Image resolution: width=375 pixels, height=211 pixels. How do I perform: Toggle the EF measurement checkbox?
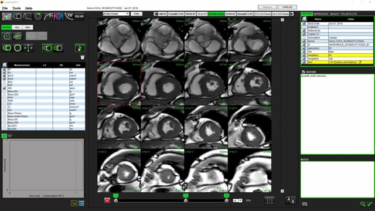tap(4, 70)
